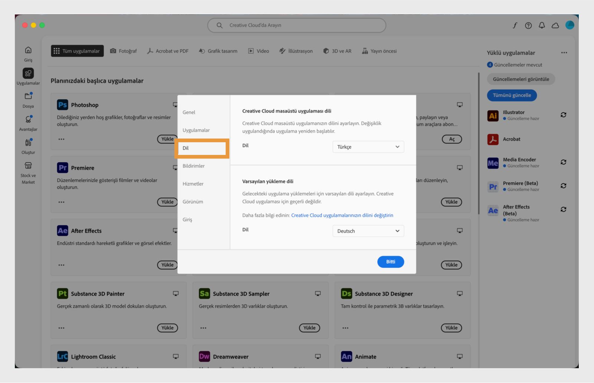Open the Giriş home sidebar icon

coord(28,50)
